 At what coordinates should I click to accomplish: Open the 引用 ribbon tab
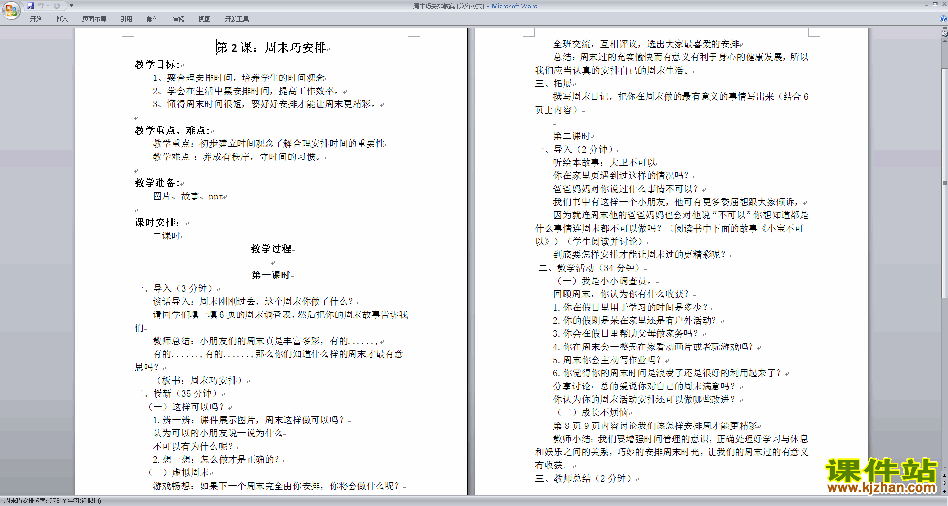click(x=126, y=19)
